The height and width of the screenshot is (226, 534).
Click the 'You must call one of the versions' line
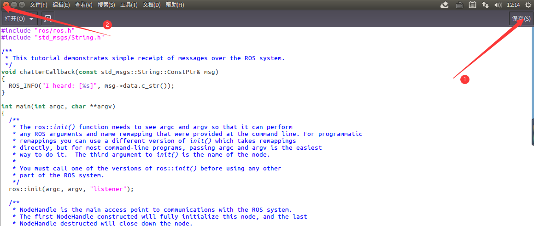point(147,169)
